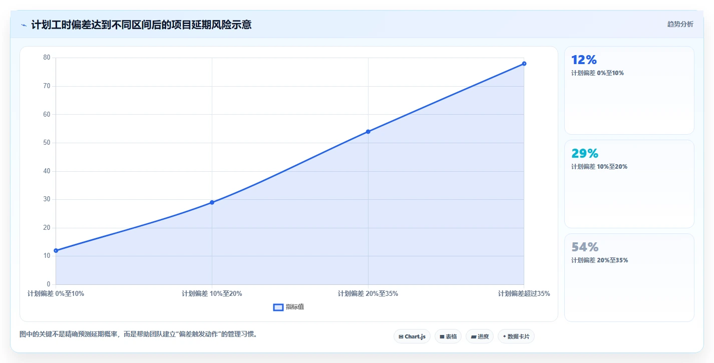Click the y-axis value 80
714x363 pixels.
tap(47, 58)
